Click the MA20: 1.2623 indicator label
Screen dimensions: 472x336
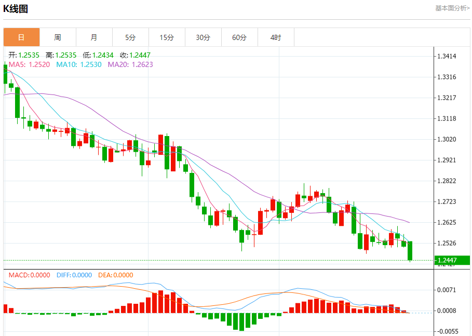coord(130,64)
